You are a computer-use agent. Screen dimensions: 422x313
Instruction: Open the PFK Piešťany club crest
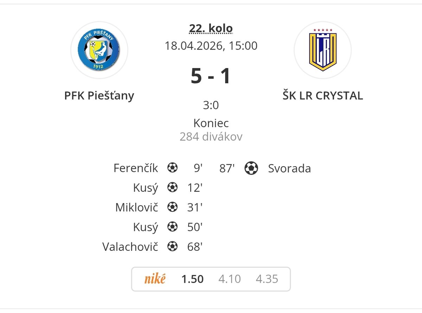click(x=99, y=50)
